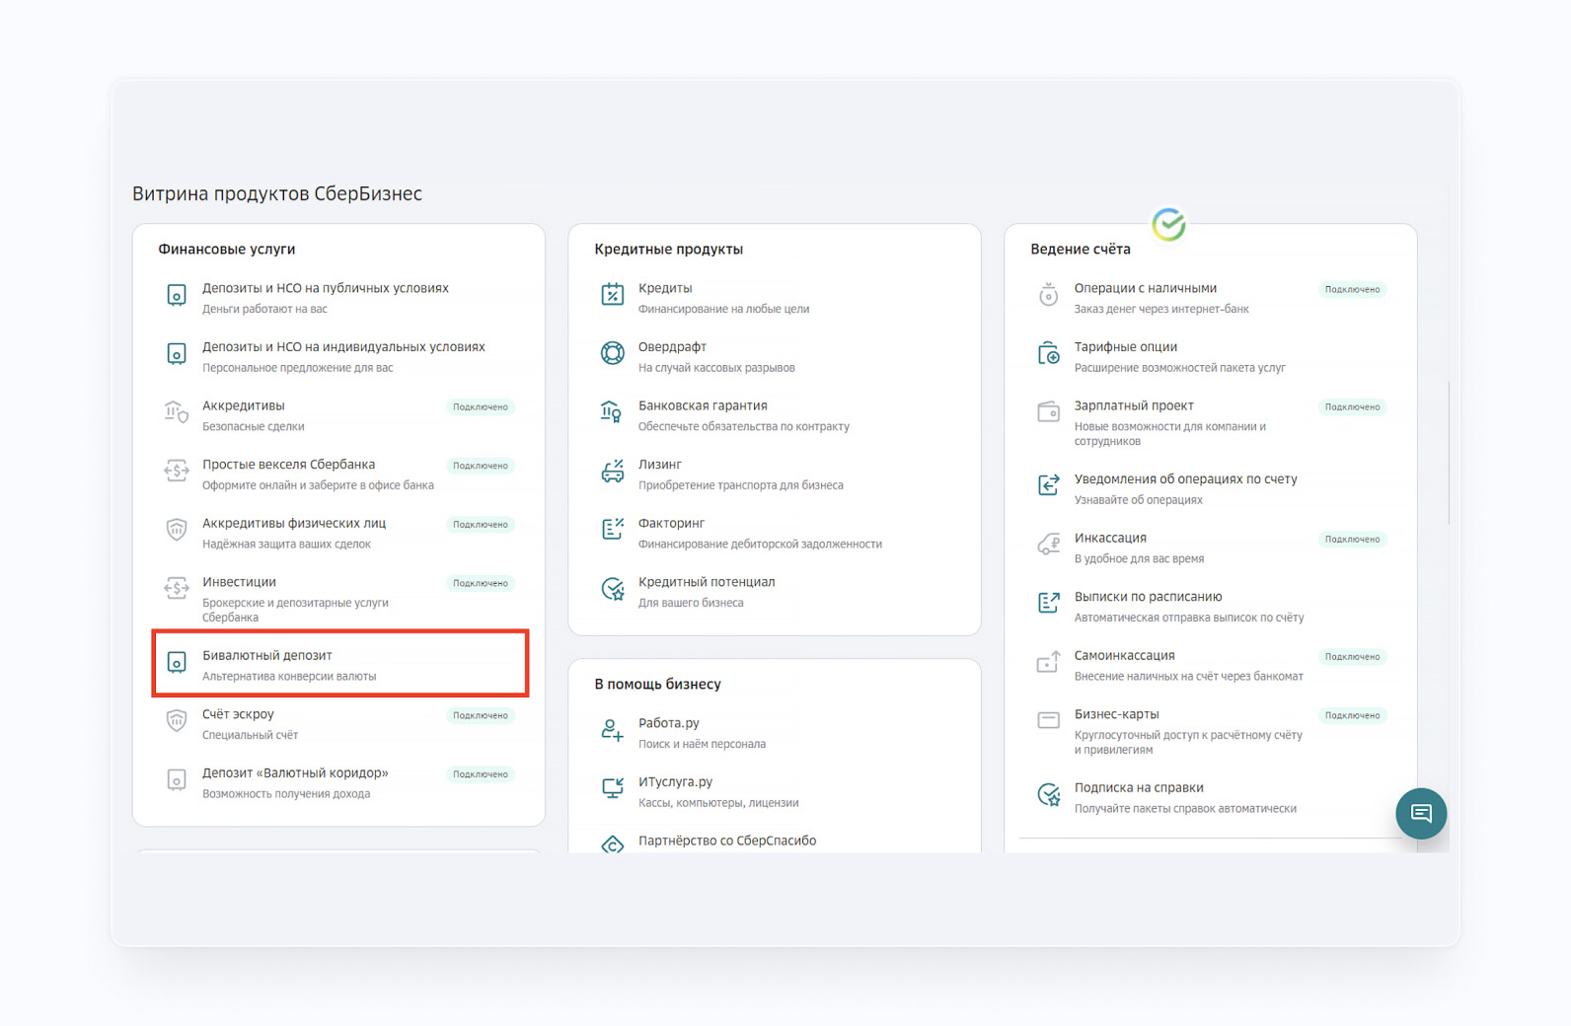Click the Sber checkmark logo
The image size is (1571, 1026).
(x=1169, y=225)
